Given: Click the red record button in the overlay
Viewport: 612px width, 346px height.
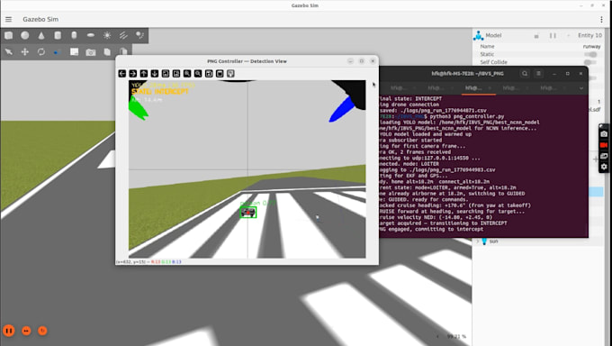Looking at the screenshot, I should [x=604, y=145].
